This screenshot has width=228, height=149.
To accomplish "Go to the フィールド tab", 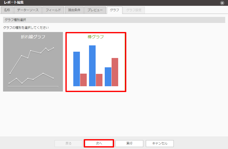I will coord(53,10).
